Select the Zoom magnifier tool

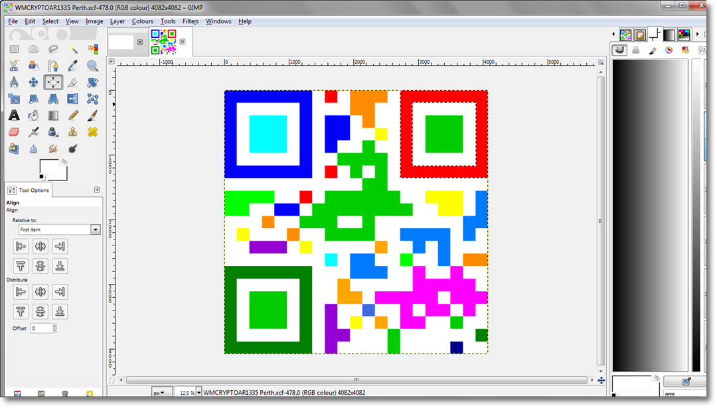[92, 66]
